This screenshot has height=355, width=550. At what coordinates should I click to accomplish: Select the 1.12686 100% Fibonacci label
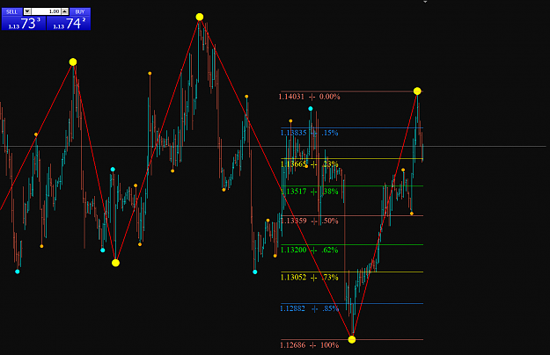[x=309, y=345]
